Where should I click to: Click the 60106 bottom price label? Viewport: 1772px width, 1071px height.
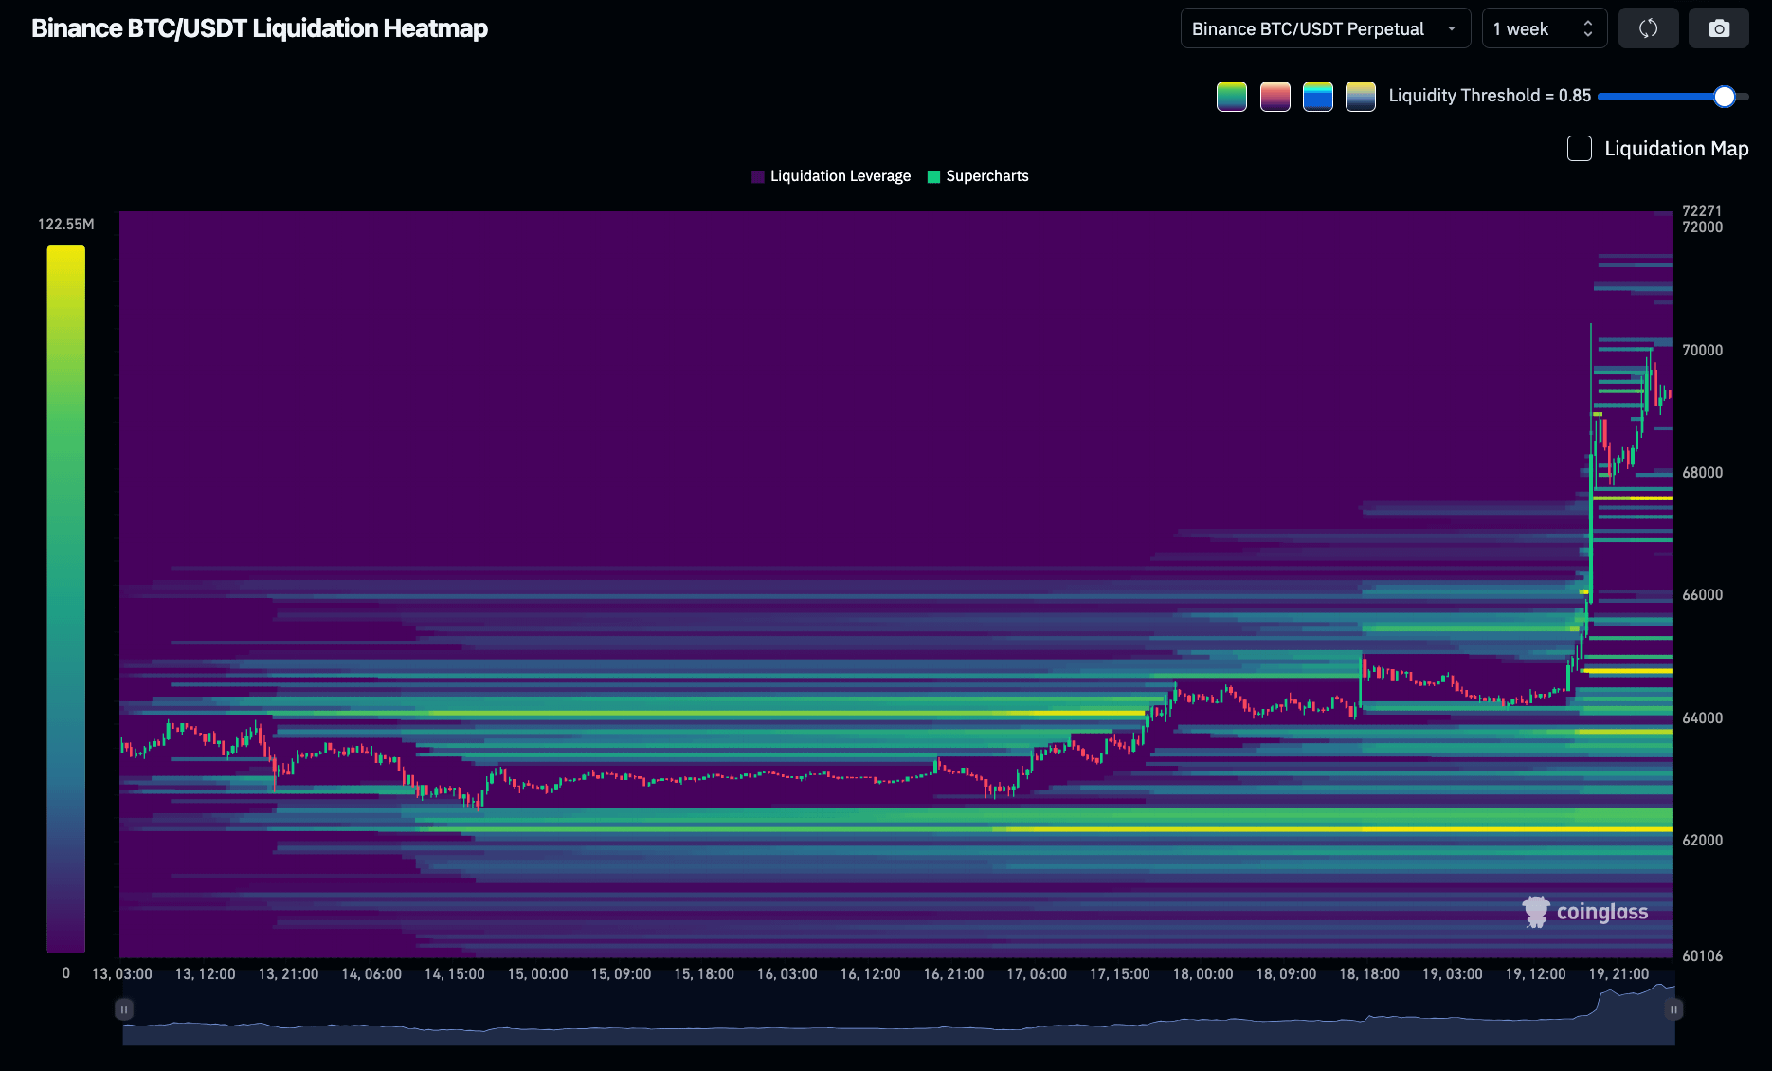[1703, 956]
